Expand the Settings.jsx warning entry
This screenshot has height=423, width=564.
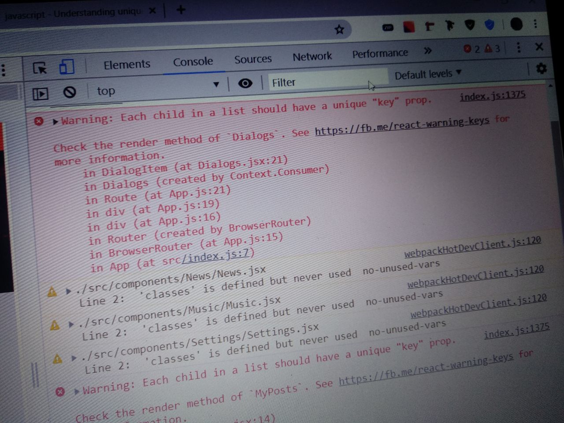coord(74,358)
